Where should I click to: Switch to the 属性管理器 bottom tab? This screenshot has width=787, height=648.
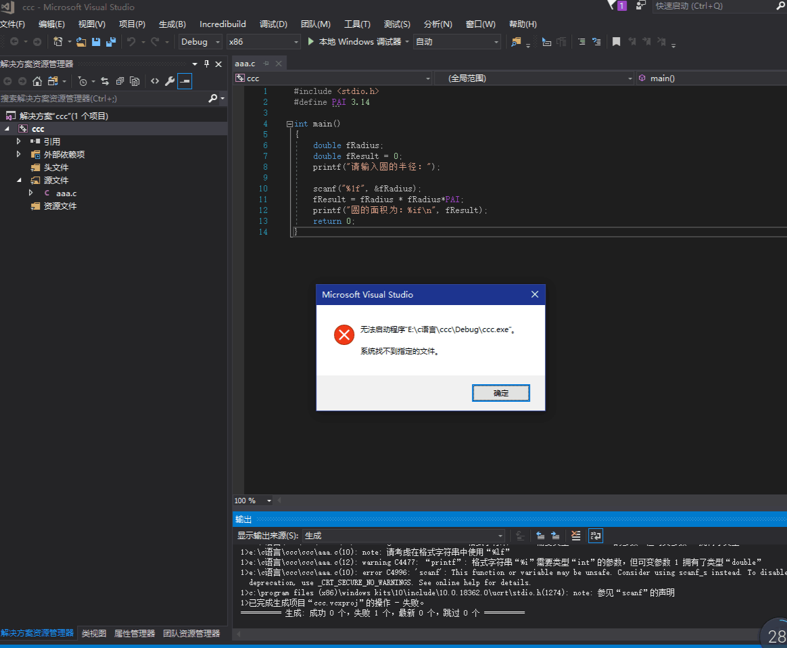pos(135,633)
